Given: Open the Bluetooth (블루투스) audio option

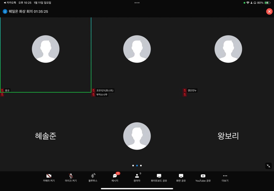Looking at the screenshot, I should [93, 177].
